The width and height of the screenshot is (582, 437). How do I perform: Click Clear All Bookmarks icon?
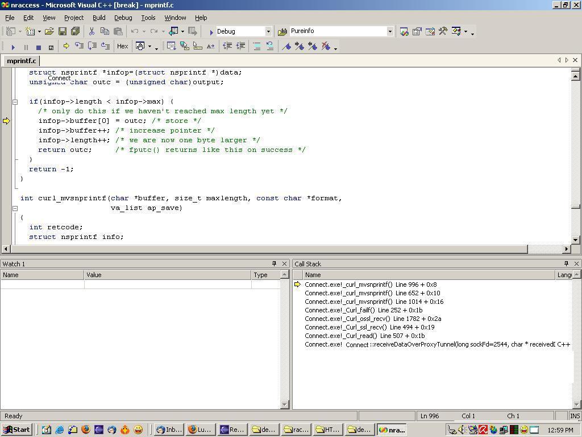[x=326, y=46]
